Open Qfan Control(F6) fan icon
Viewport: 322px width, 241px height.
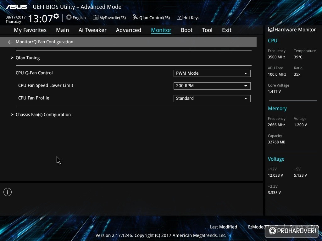pos(135,18)
